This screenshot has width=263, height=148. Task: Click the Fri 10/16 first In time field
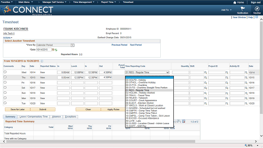(x=63, y=83)
